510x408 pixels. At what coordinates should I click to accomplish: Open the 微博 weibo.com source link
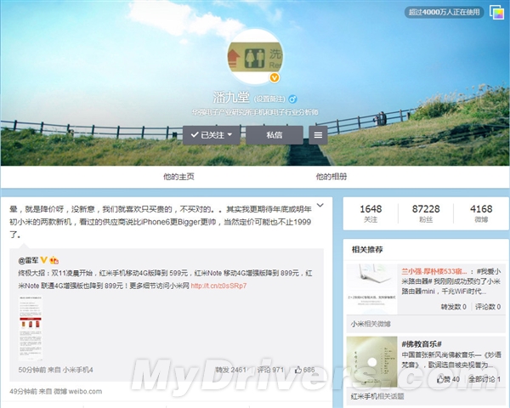pyautogui.click(x=77, y=391)
